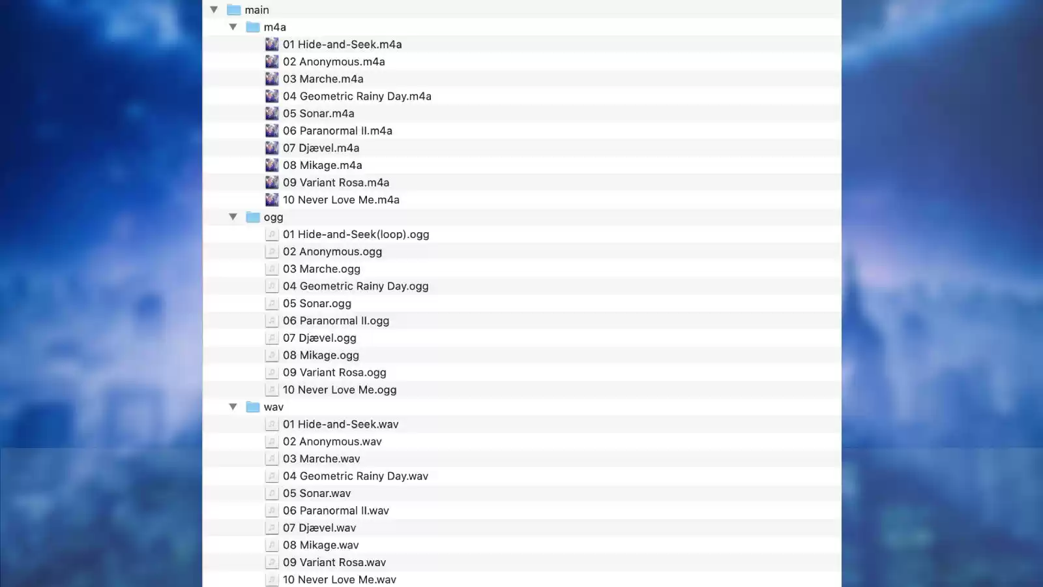Collapse the ogg folder tree
The height and width of the screenshot is (587, 1043).
point(233,217)
